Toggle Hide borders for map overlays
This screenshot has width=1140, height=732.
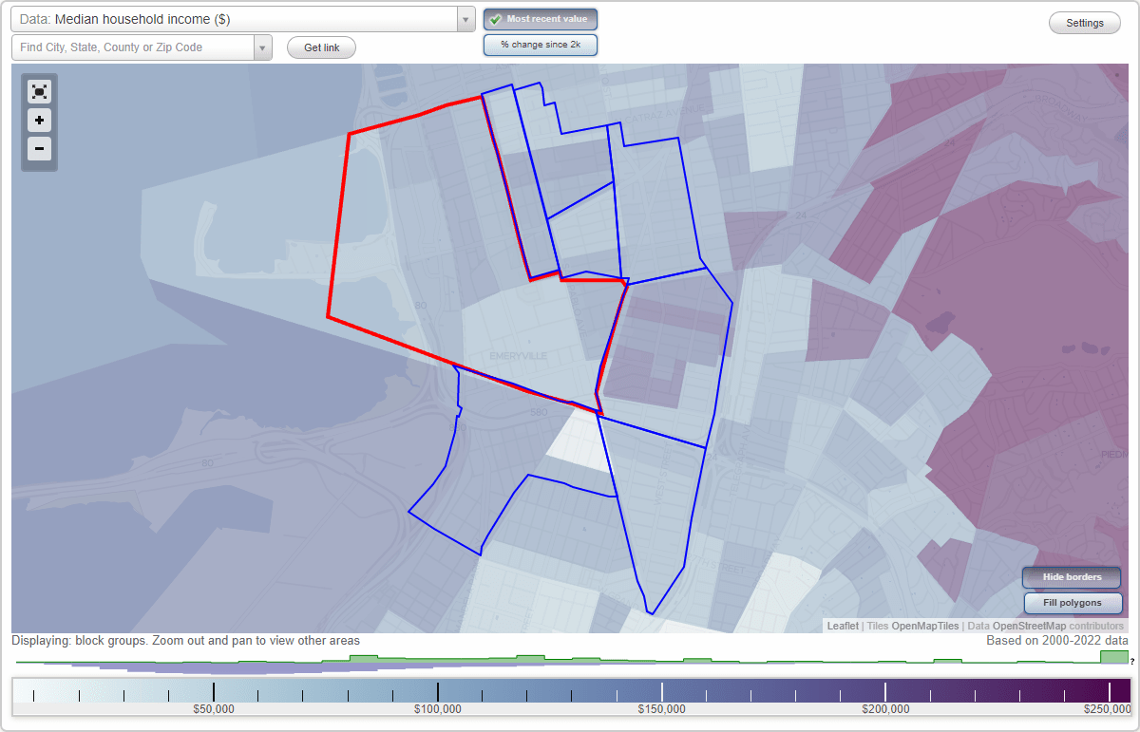(x=1071, y=577)
